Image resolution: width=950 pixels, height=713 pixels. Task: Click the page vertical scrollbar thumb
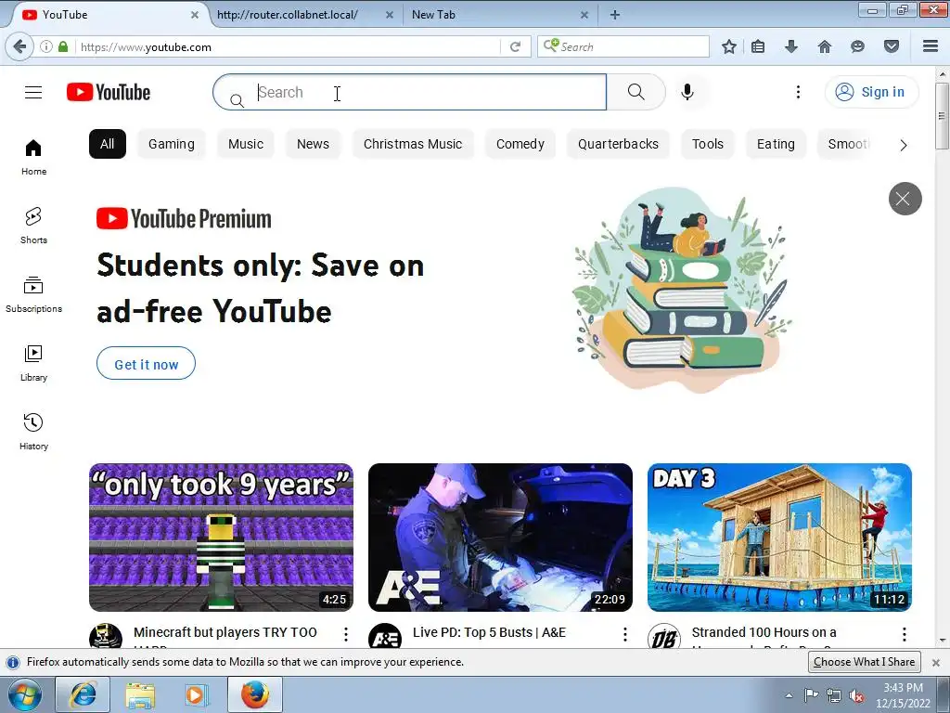[x=942, y=115]
